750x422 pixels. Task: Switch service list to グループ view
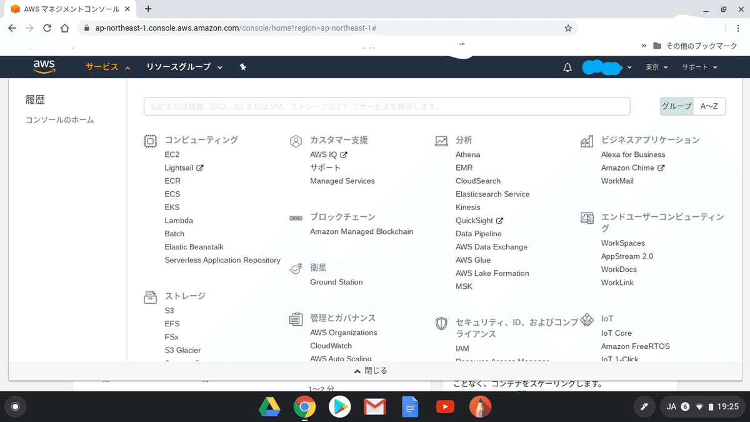(x=677, y=106)
